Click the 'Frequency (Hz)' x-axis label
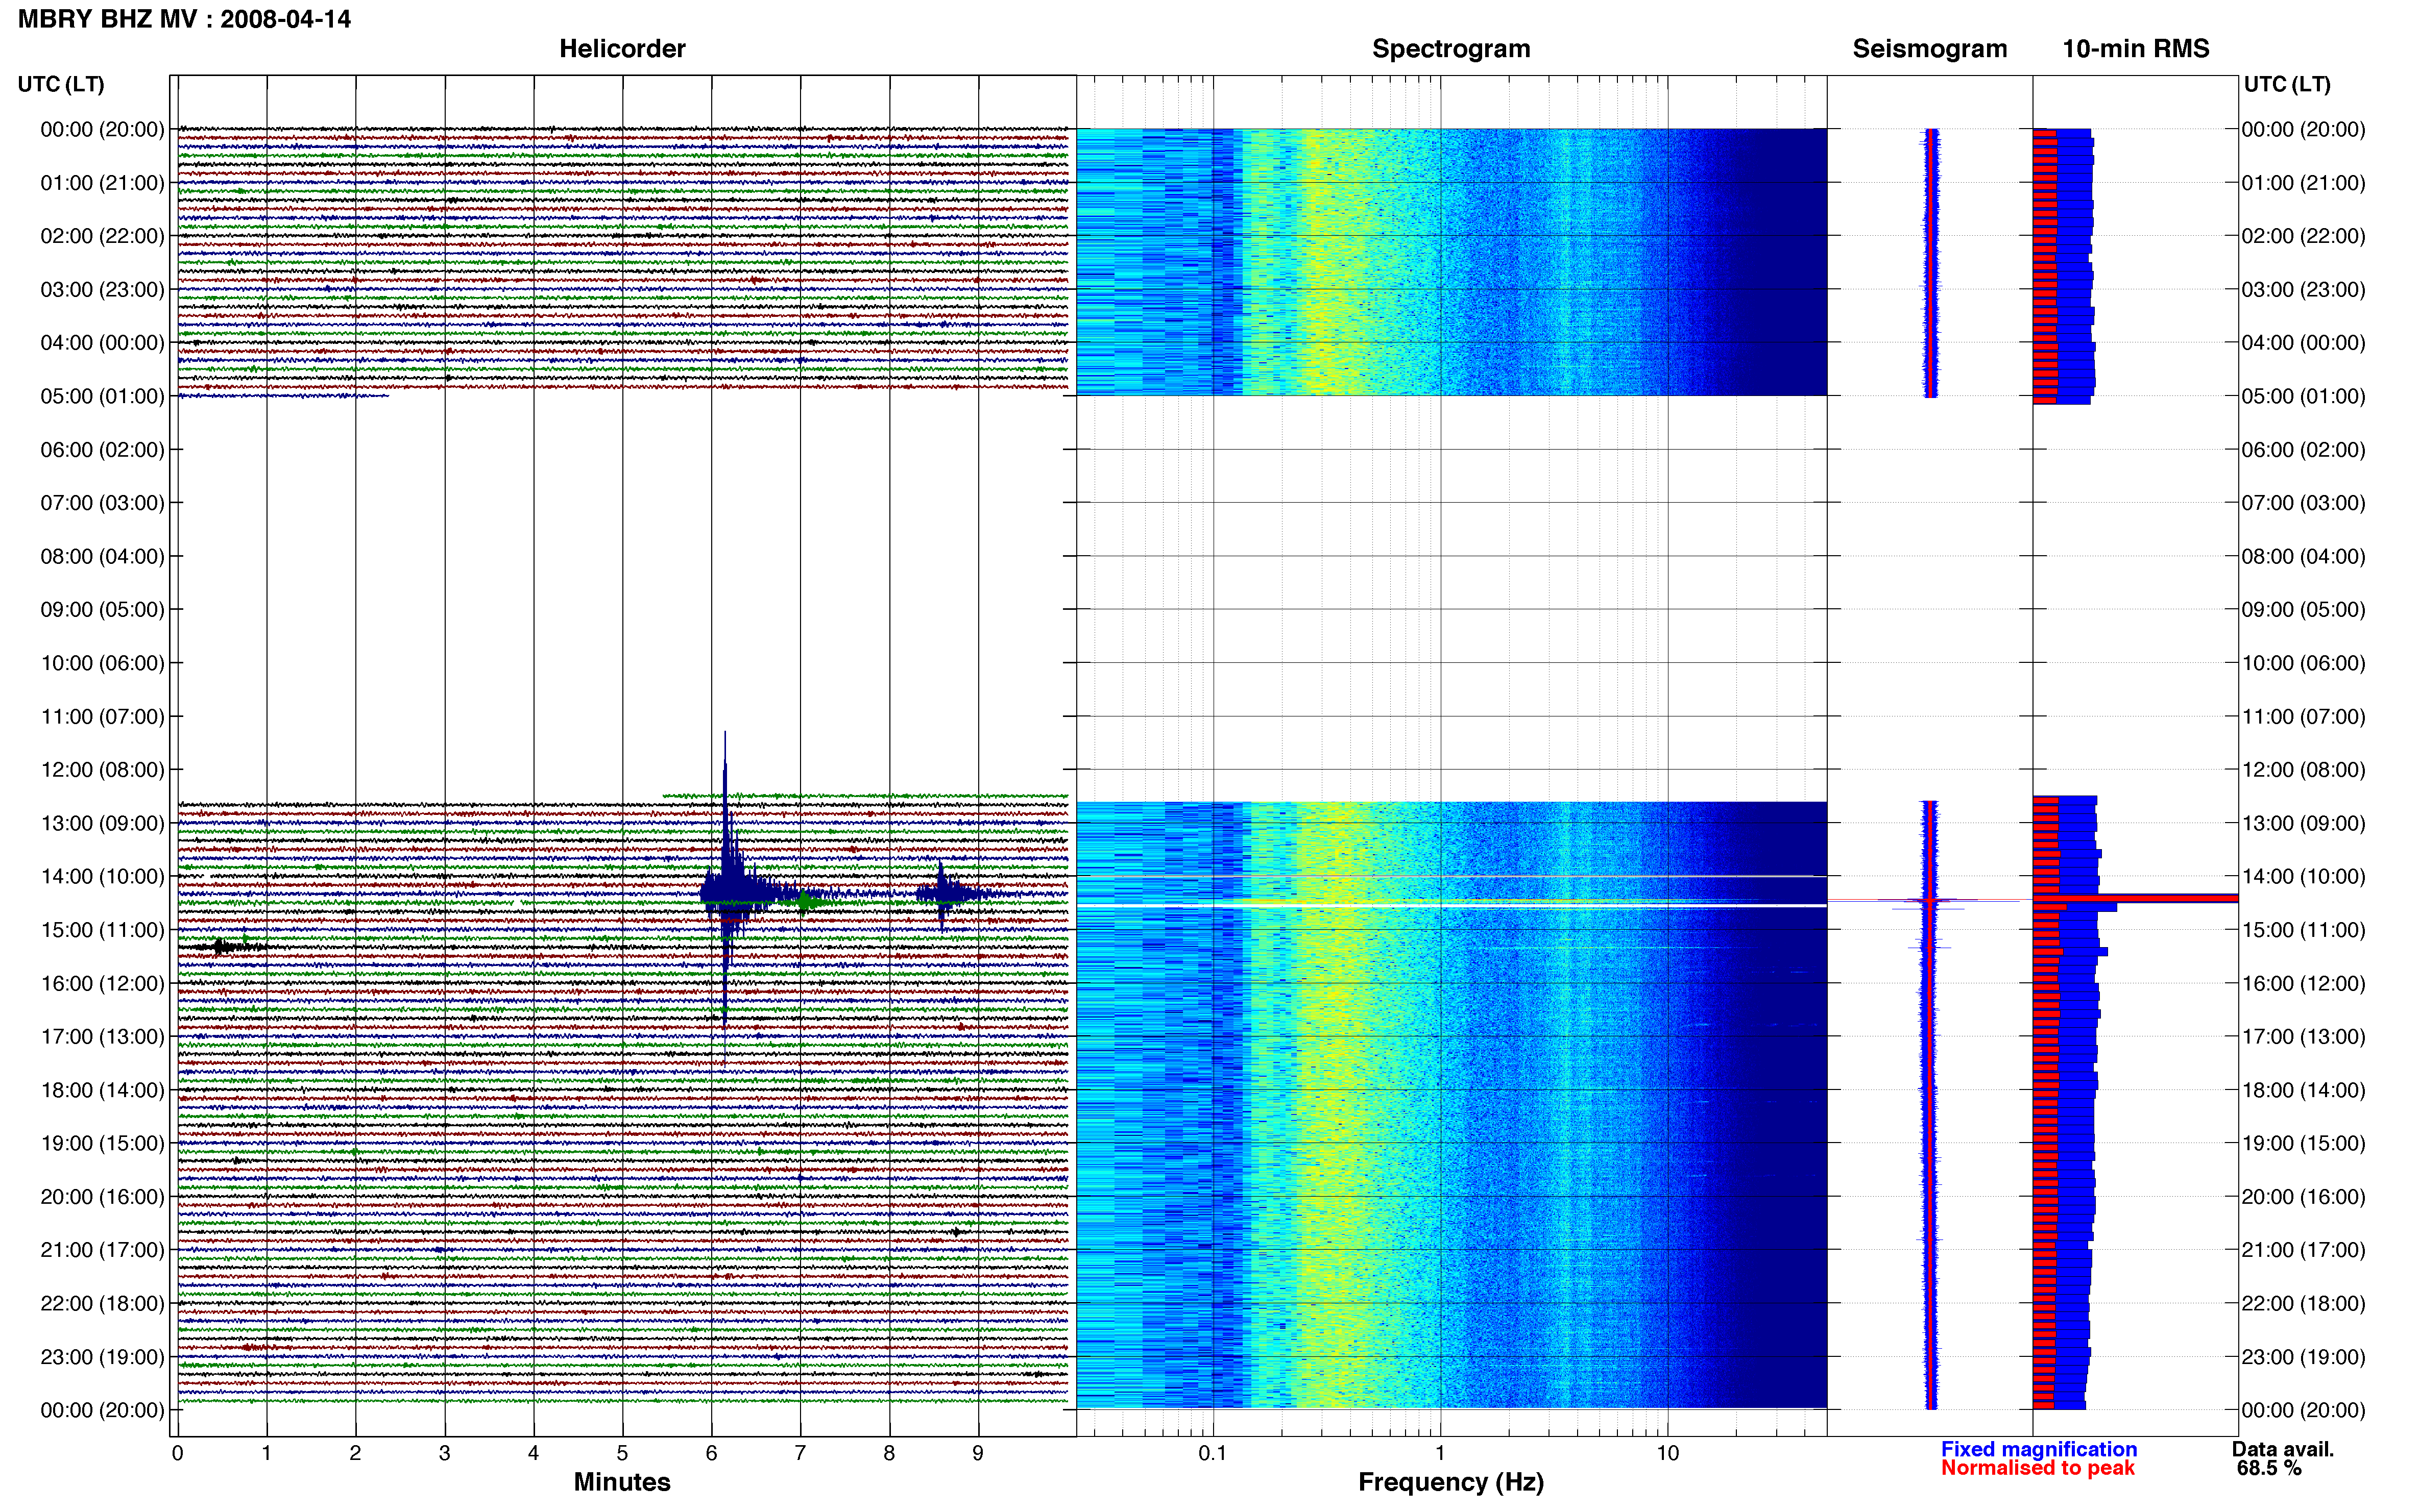This screenshot has width=2420, height=1512. click(1450, 1482)
